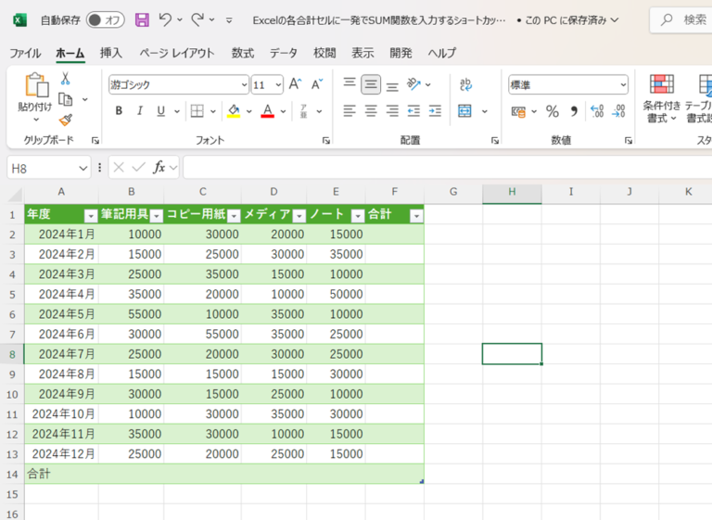Toggle italic formatting
Screen dimensions: 712x520
point(140,111)
